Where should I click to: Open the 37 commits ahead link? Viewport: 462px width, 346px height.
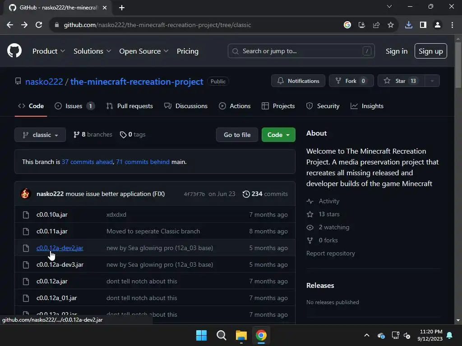87,162
